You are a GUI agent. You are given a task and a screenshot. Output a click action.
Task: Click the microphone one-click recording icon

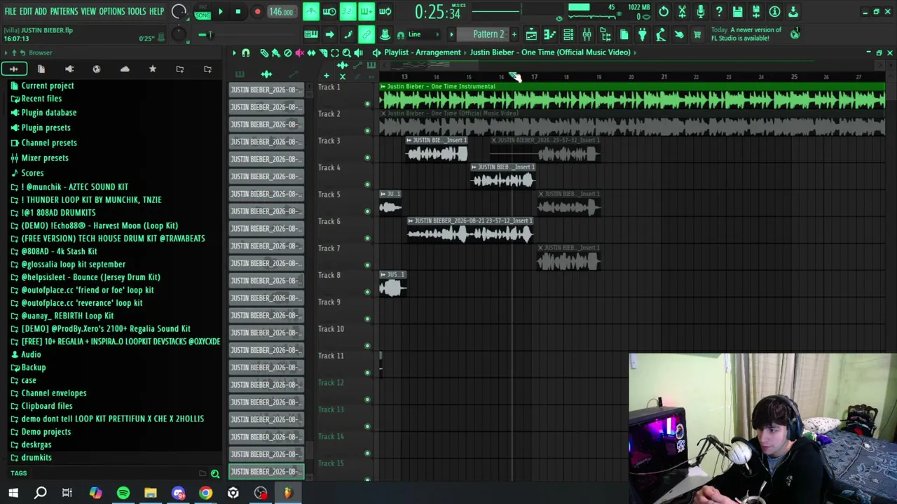[700, 11]
